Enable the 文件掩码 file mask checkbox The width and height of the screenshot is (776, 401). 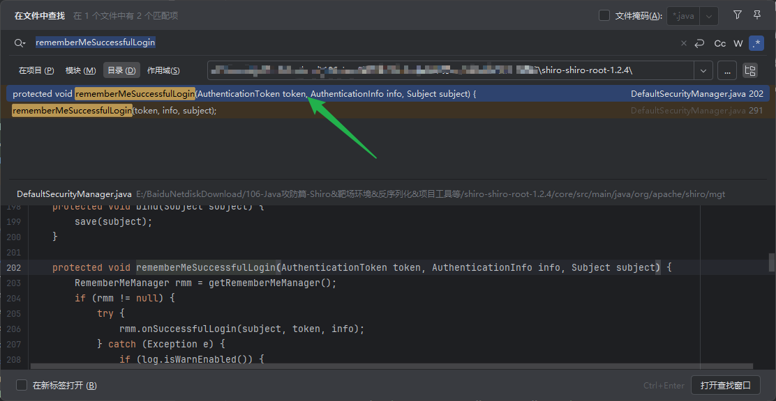604,16
